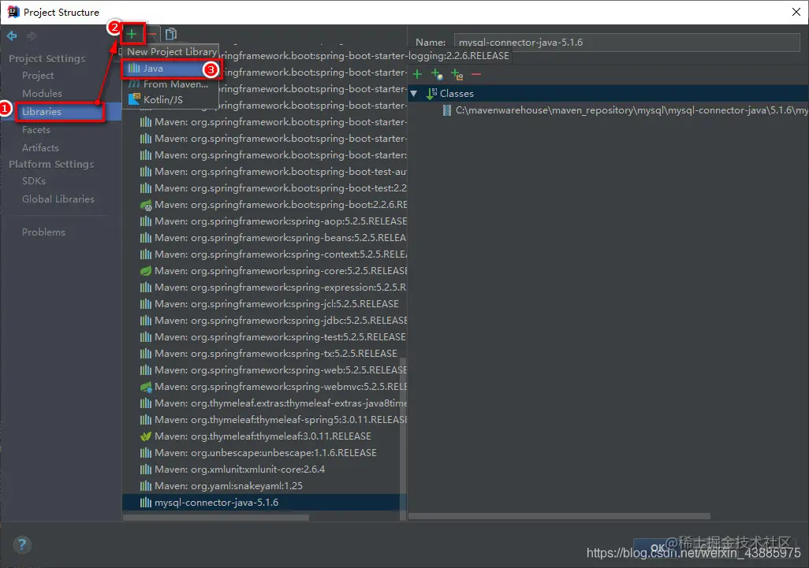Click the icon beside spring-boot:2.2.6.RE entry

pyautogui.click(x=146, y=205)
